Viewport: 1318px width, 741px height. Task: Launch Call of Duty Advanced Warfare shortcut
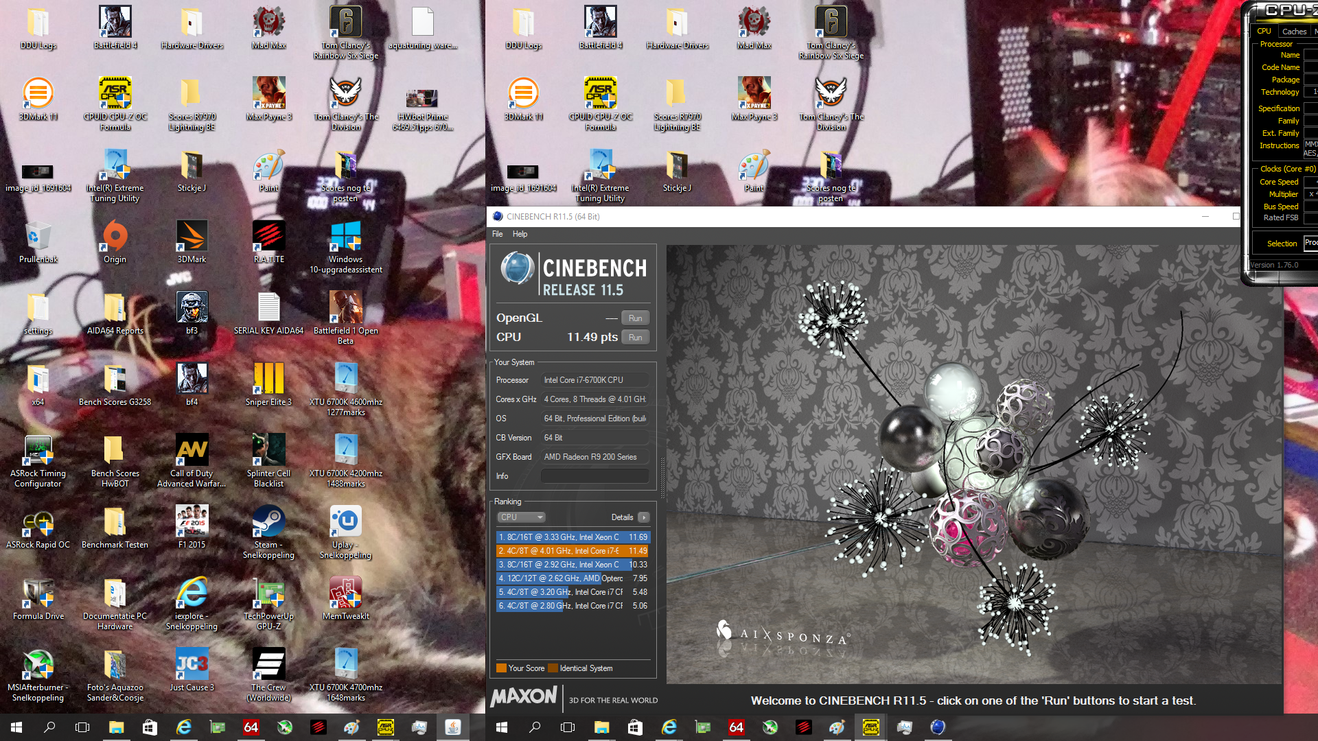tap(192, 461)
